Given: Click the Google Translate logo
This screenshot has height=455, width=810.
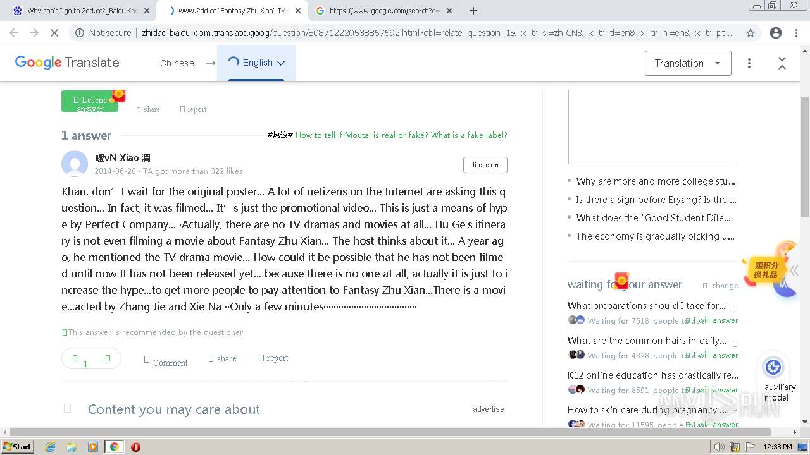Looking at the screenshot, I should tap(67, 63).
